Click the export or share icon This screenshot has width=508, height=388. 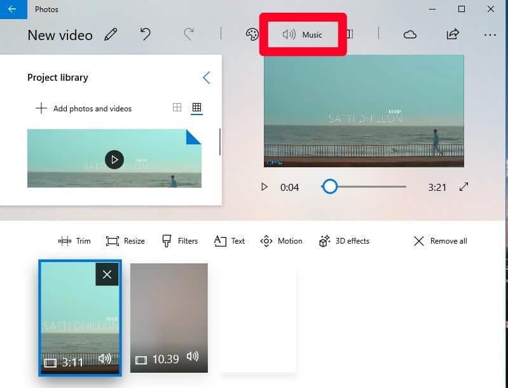coord(453,34)
